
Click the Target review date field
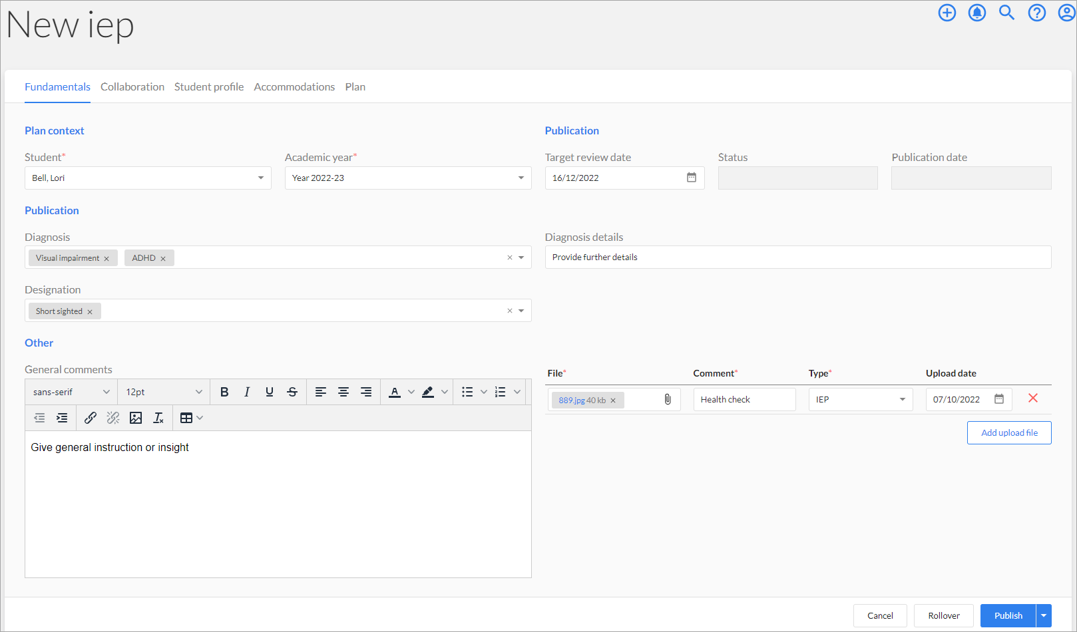pos(624,178)
